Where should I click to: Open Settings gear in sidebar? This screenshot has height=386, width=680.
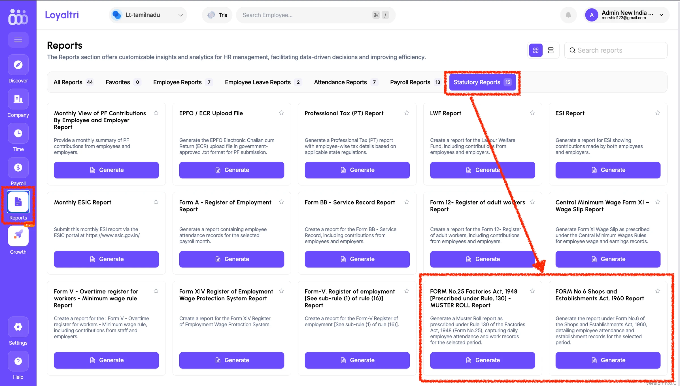pyautogui.click(x=18, y=327)
